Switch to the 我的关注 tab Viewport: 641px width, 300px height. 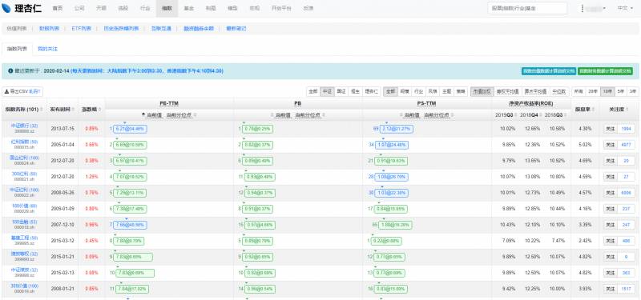click(x=47, y=49)
